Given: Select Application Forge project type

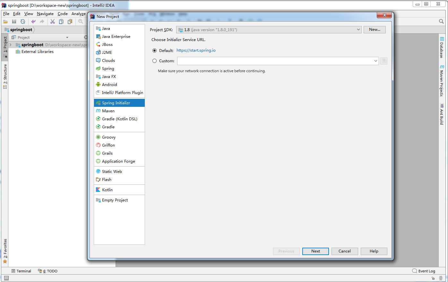Looking at the screenshot, I should 119,161.
